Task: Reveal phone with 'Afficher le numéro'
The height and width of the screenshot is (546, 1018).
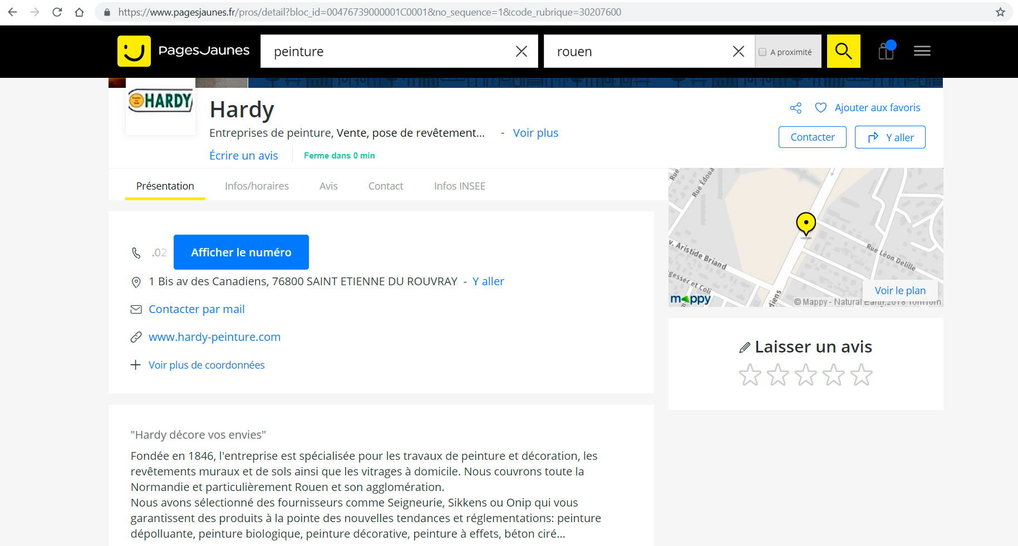Action: (x=241, y=252)
